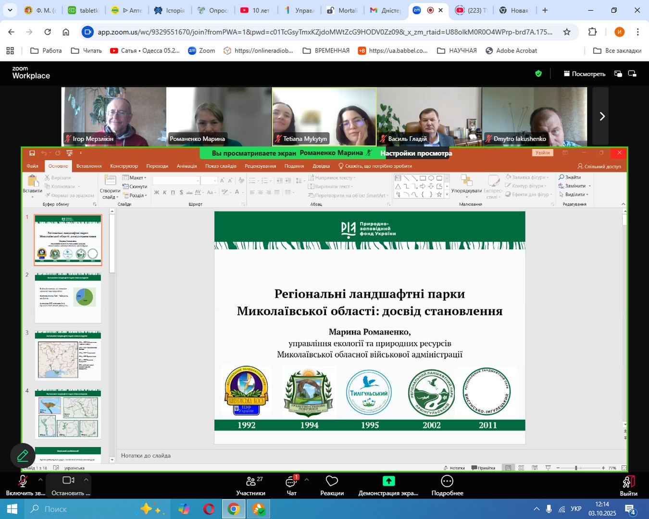This screenshot has height=519, width=649.
Task: Open the Babbel bookmark link
Action: tap(393, 50)
